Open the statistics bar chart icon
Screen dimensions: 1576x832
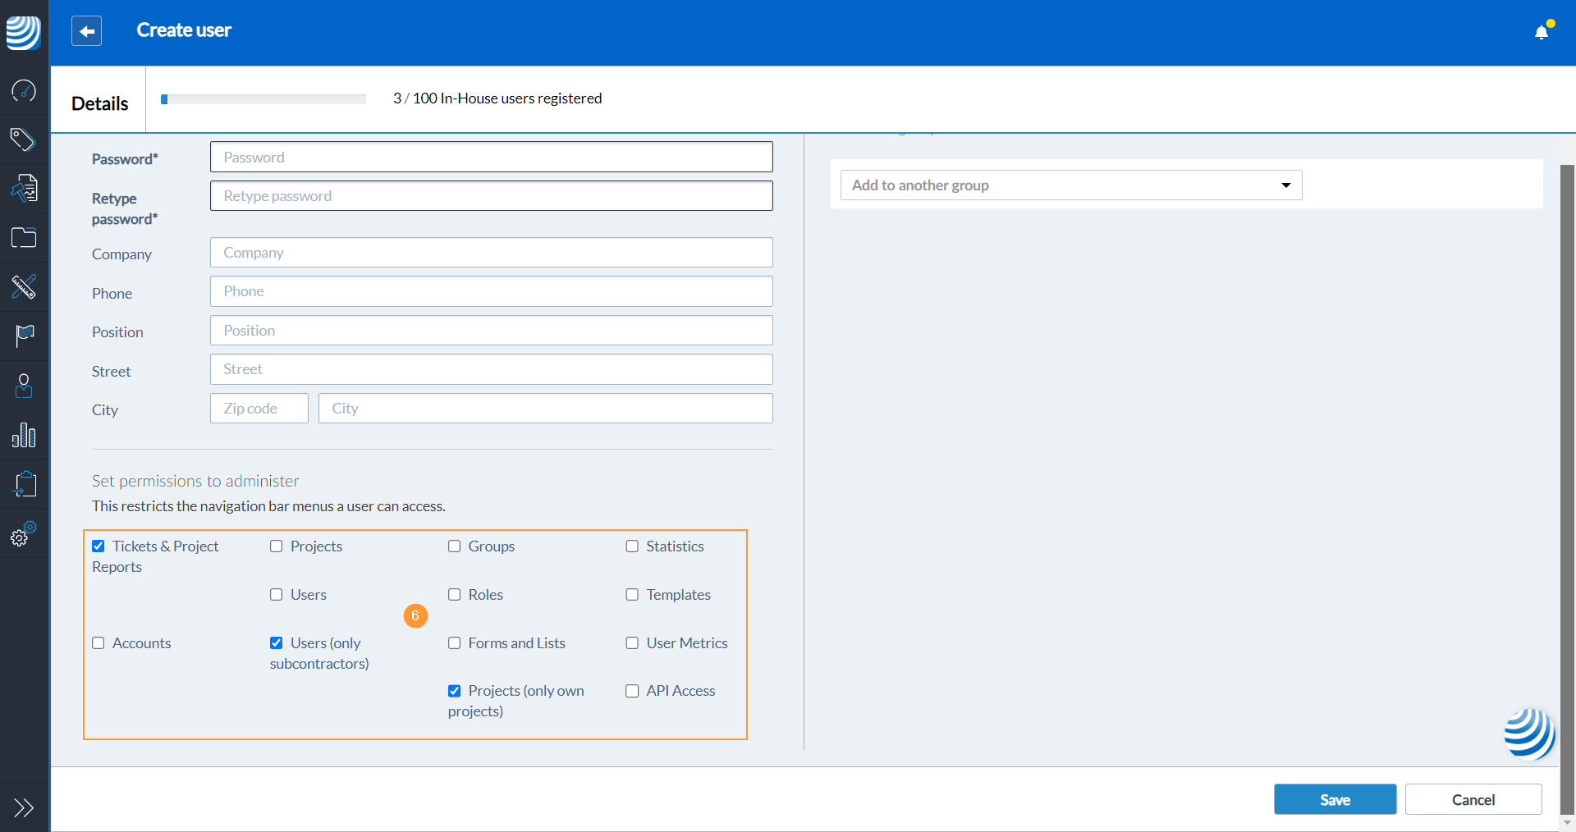click(x=24, y=435)
